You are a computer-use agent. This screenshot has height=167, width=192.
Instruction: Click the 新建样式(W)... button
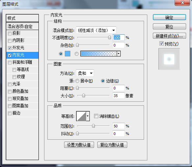coord(169,36)
